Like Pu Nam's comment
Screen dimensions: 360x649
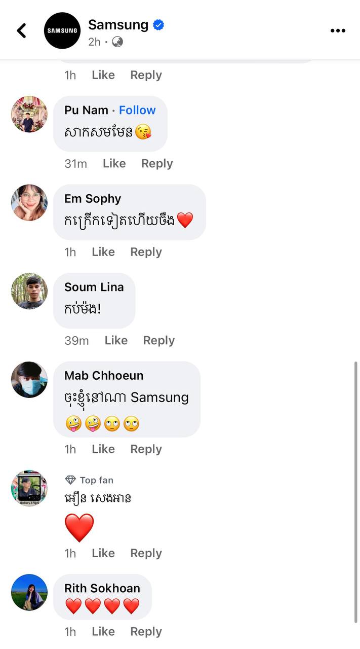coord(114,163)
